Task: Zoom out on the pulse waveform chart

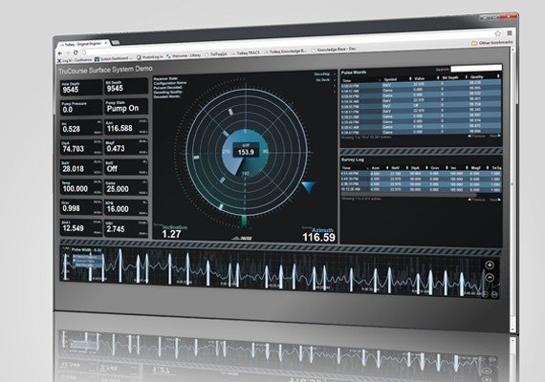Action: click(x=490, y=278)
